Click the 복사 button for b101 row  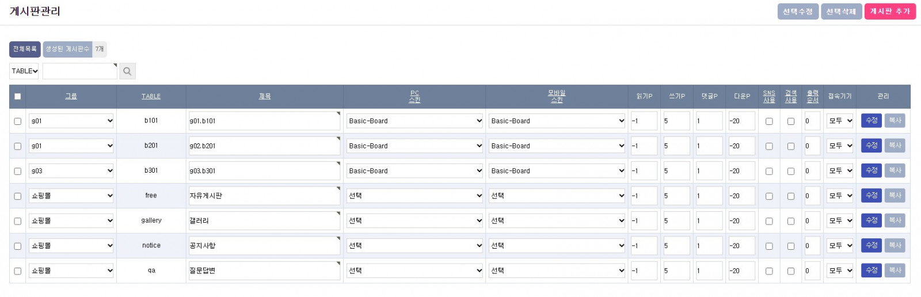tap(895, 121)
